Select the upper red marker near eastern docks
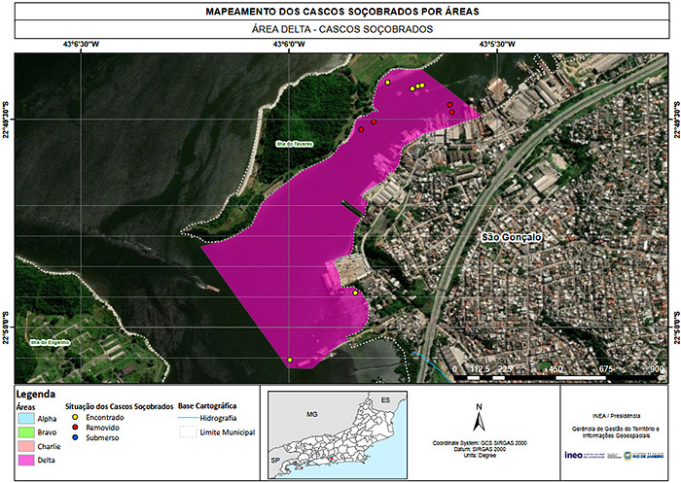The image size is (681, 483). [x=449, y=105]
